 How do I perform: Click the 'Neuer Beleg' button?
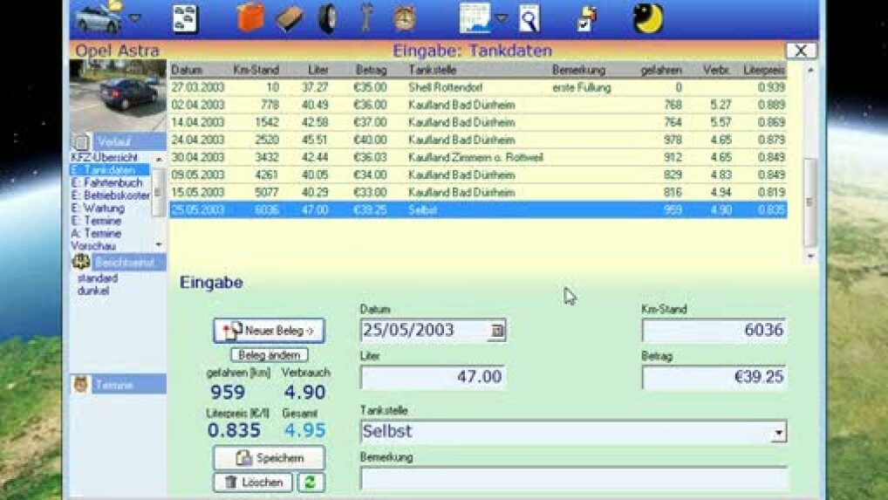click(x=269, y=331)
